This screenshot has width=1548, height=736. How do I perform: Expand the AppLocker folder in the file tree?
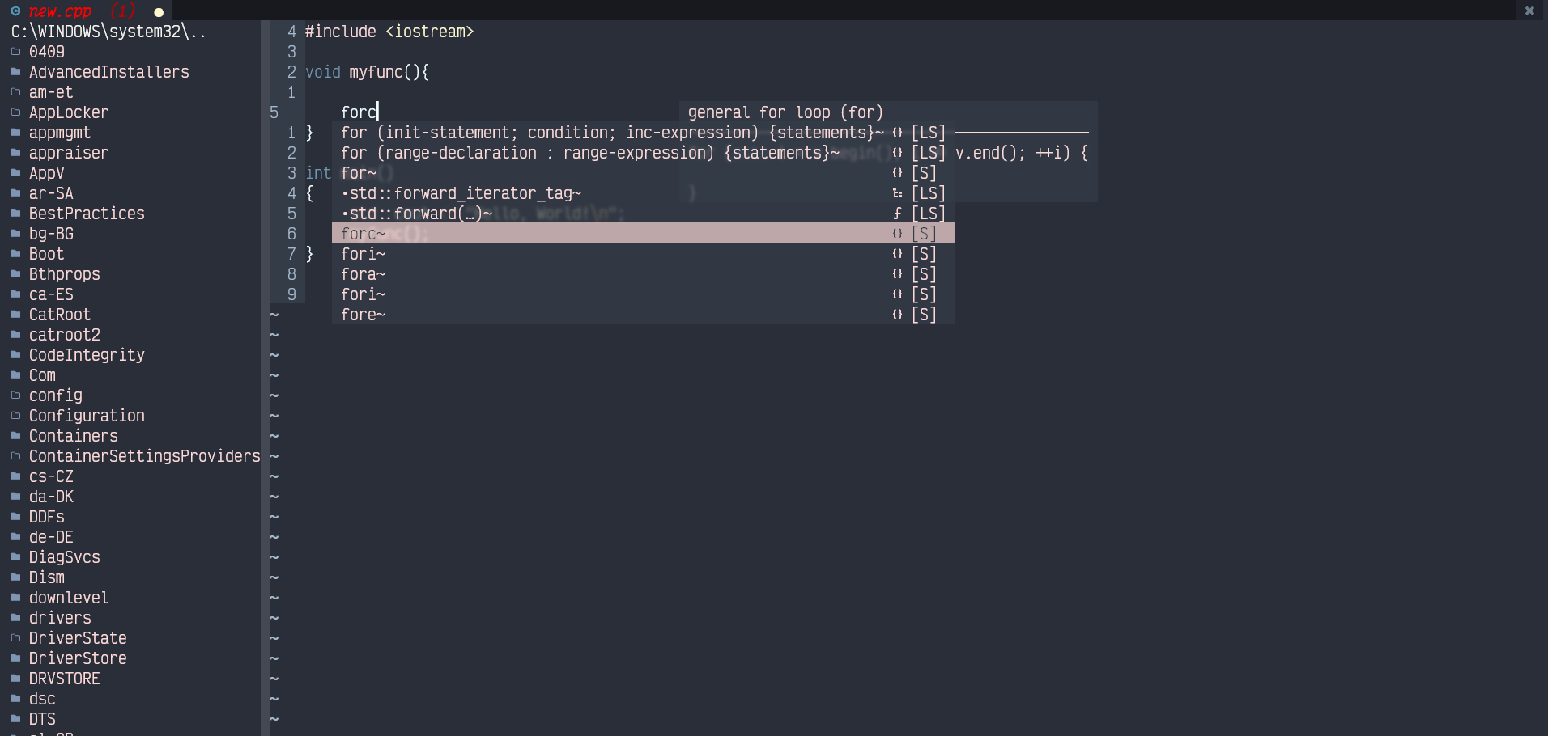tap(69, 112)
